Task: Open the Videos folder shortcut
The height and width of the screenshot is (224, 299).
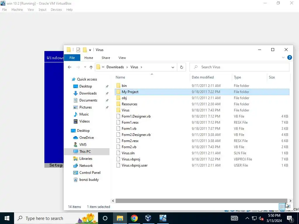Action: pos(84,121)
